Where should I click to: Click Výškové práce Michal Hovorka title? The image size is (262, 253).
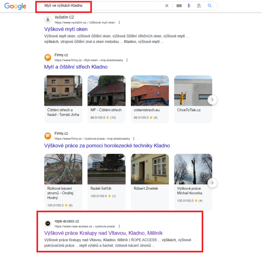coord(189,191)
